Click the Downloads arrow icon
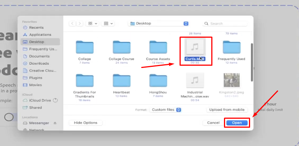This screenshot has height=146, width=299. click(x=25, y=63)
